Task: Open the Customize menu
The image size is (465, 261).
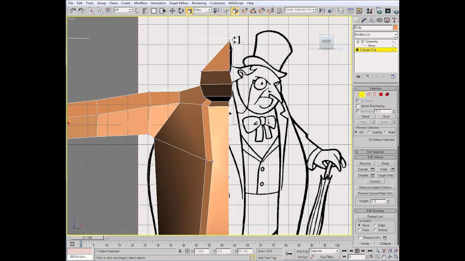Action: [x=217, y=3]
